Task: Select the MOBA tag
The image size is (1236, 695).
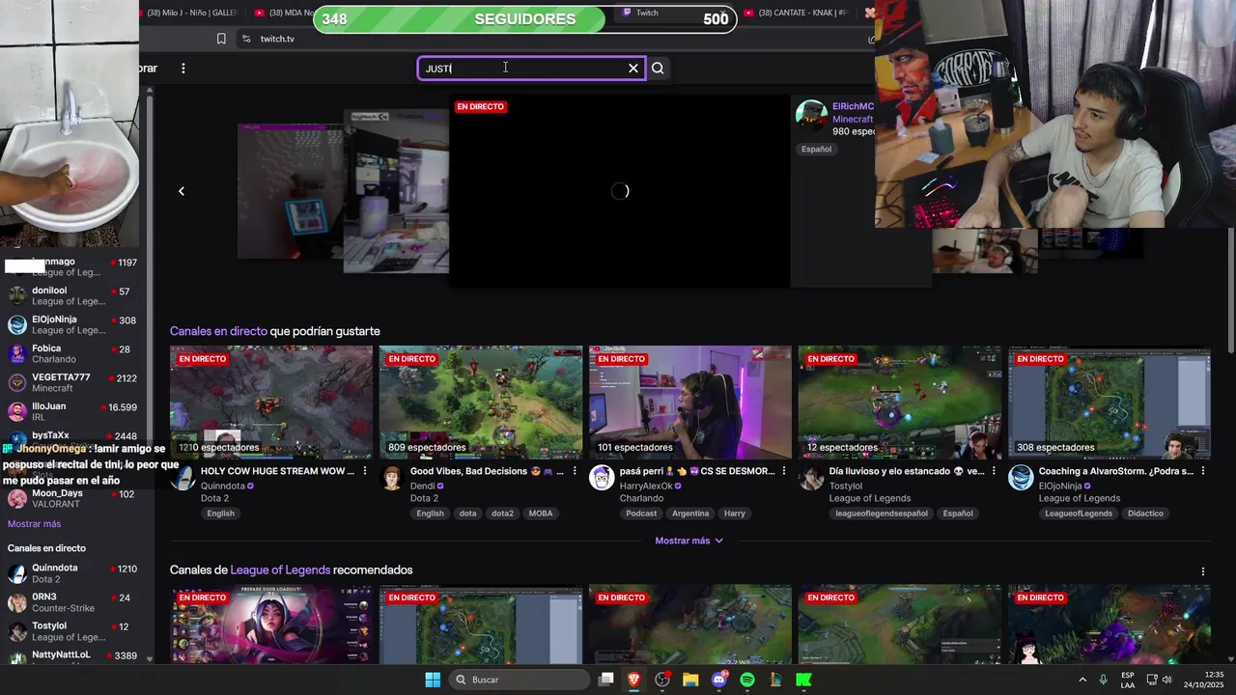Action: [x=541, y=514]
